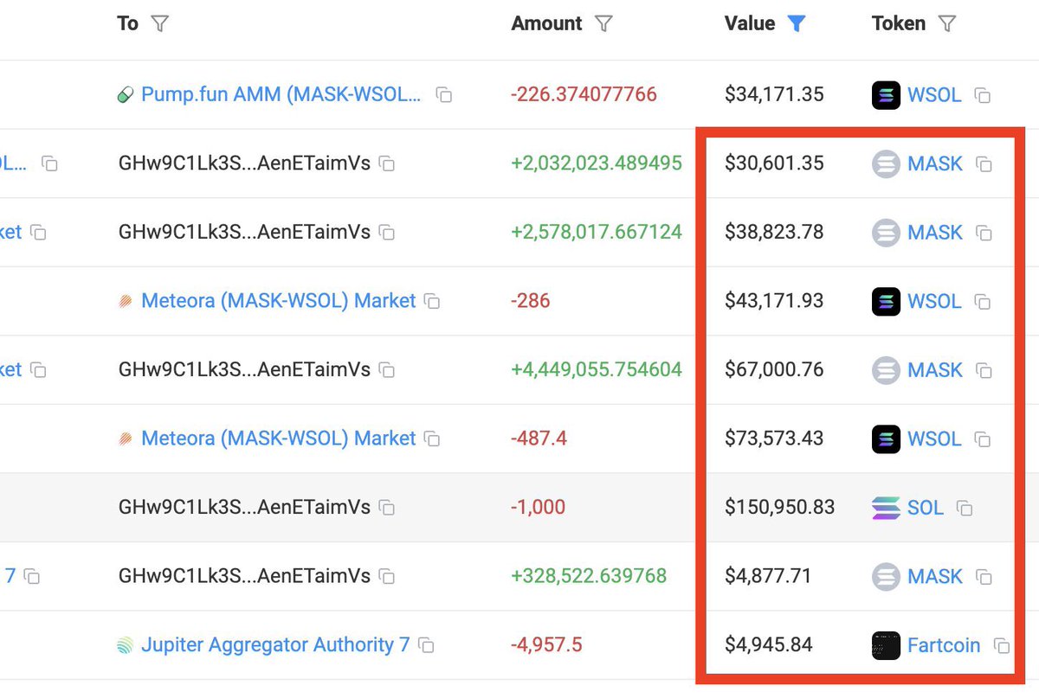Click the value $34,171.35

774,94
